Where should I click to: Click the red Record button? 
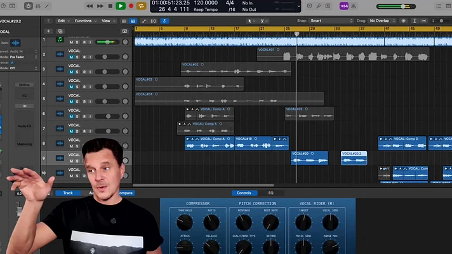(131, 6)
